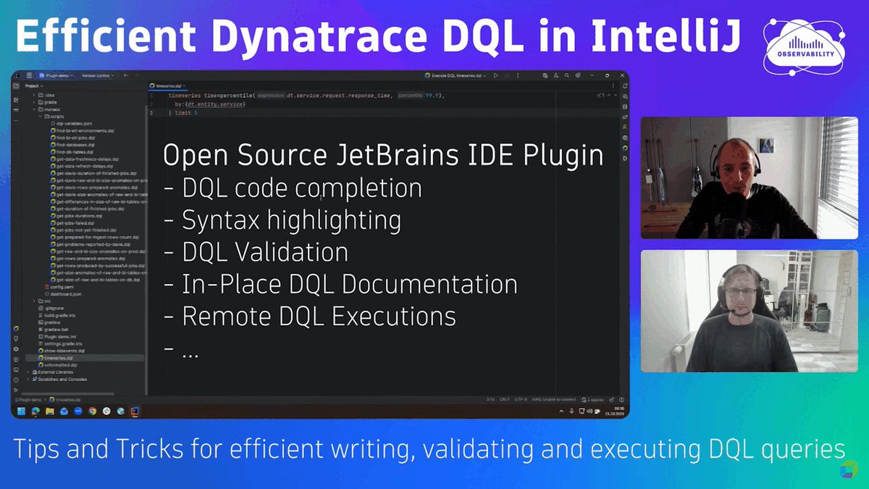Expand Scratches and Consoles node
The width and height of the screenshot is (869, 489).
click(28, 380)
